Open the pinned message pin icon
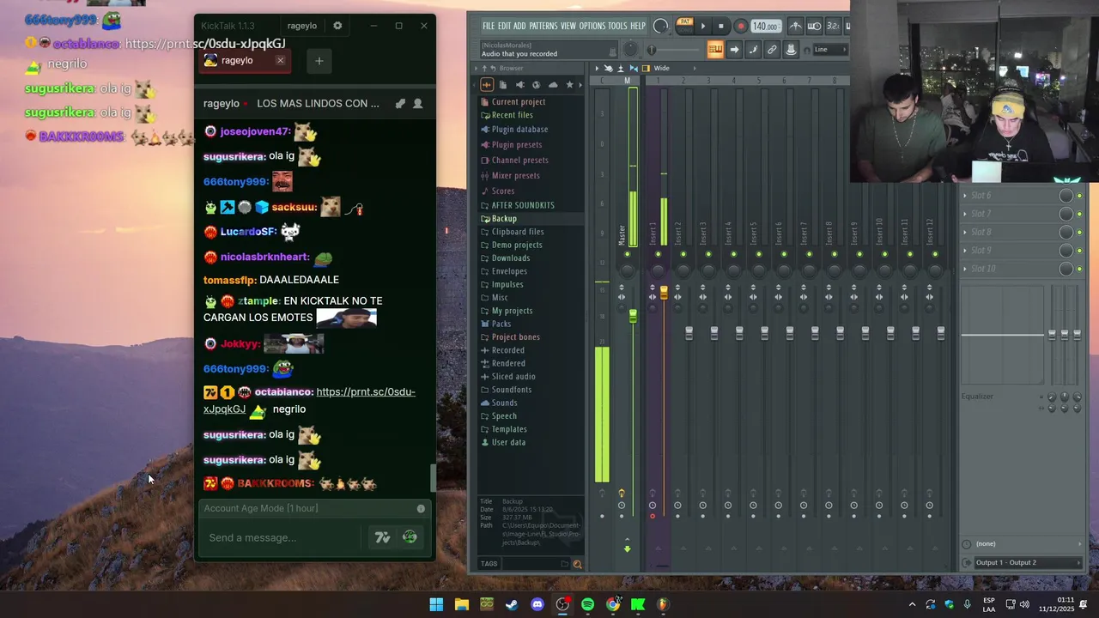The width and height of the screenshot is (1099, 618). pyautogui.click(x=400, y=103)
